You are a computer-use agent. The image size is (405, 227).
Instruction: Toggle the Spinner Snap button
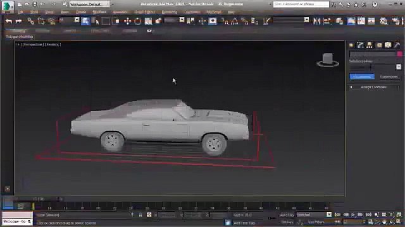point(254,21)
